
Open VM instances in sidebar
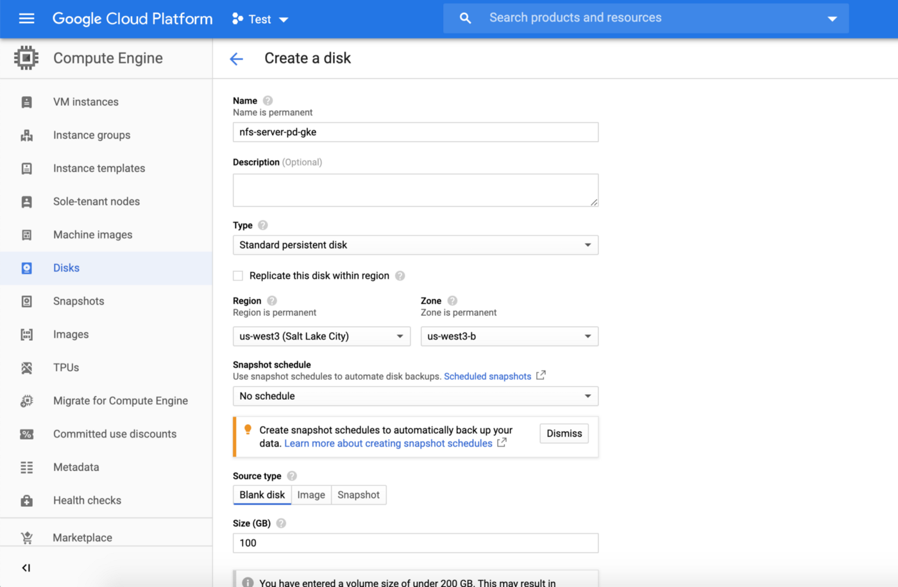click(x=86, y=102)
